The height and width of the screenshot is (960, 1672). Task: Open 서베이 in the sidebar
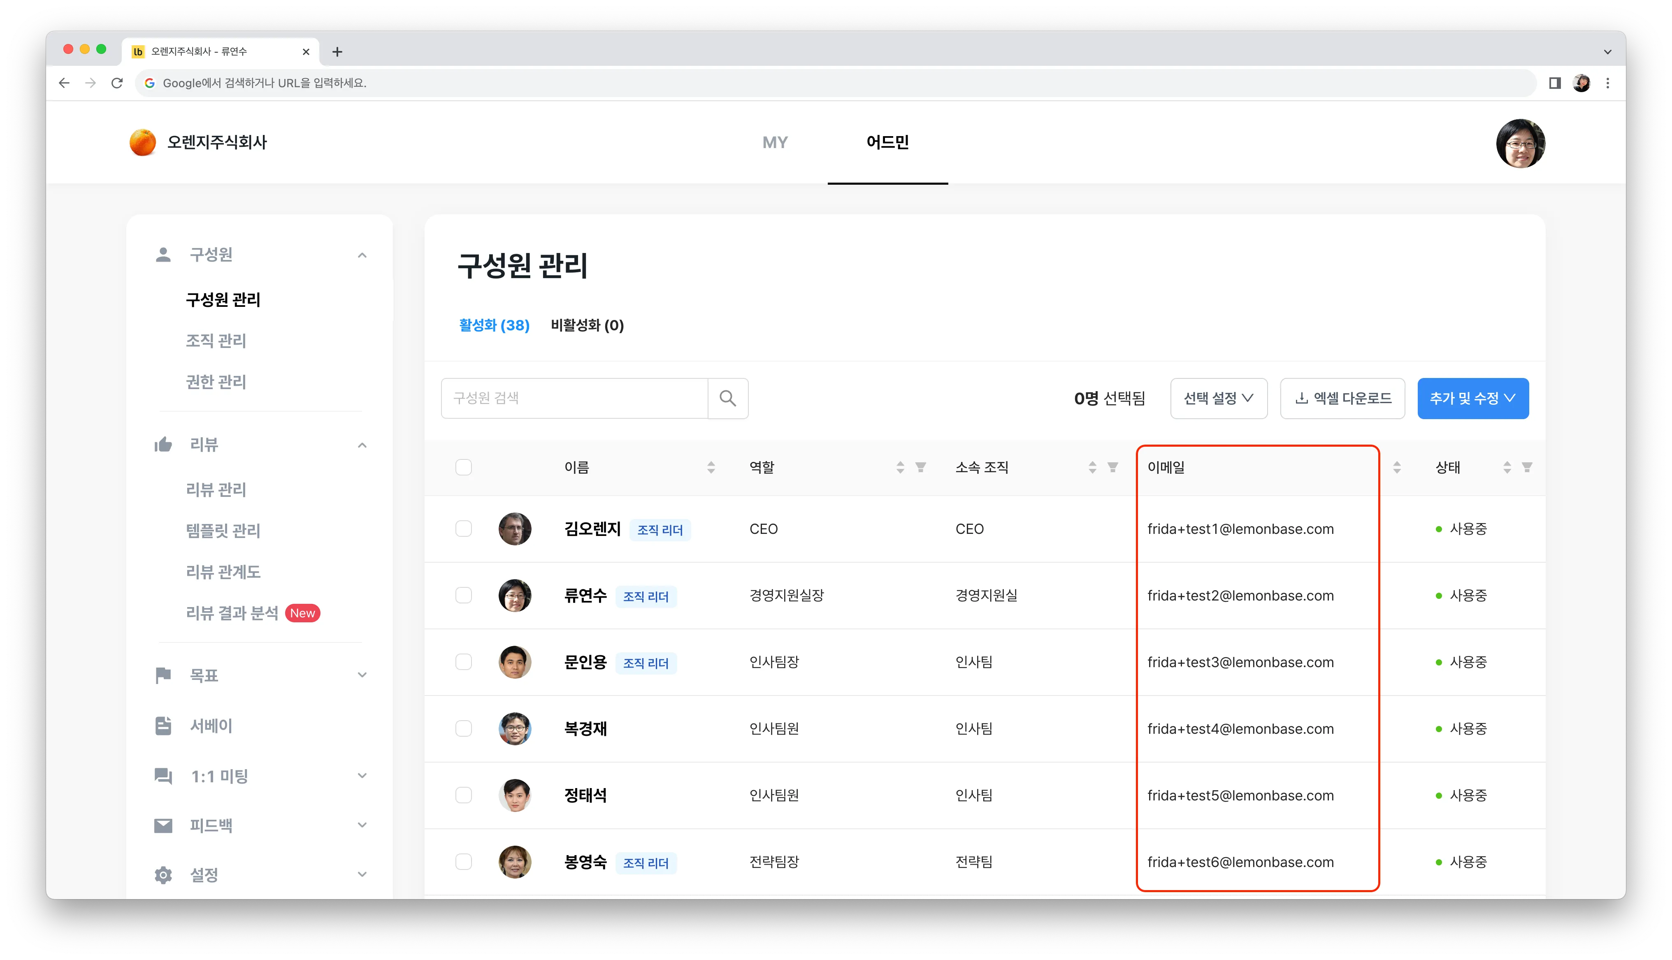click(x=211, y=726)
